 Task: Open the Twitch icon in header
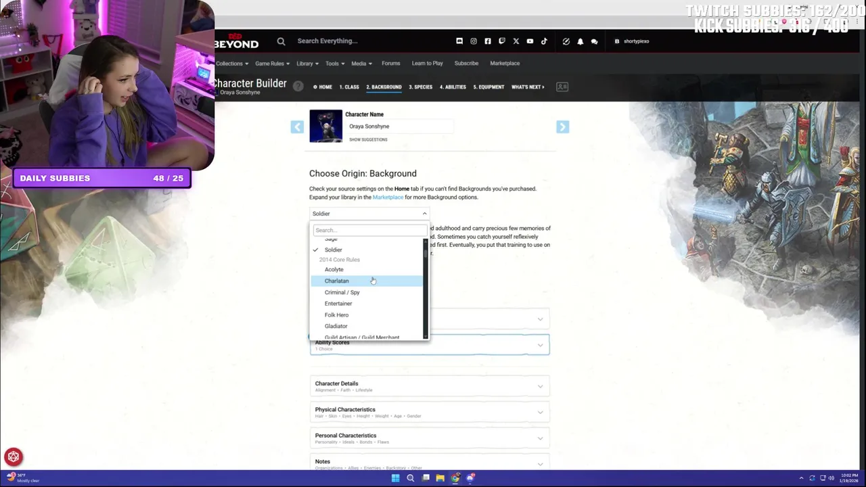click(x=502, y=41)
